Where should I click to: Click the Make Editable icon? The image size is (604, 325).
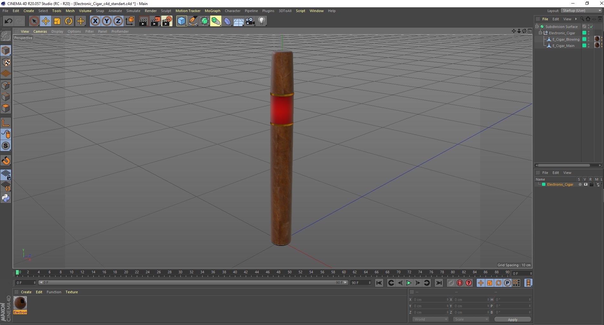pos(6,36)
